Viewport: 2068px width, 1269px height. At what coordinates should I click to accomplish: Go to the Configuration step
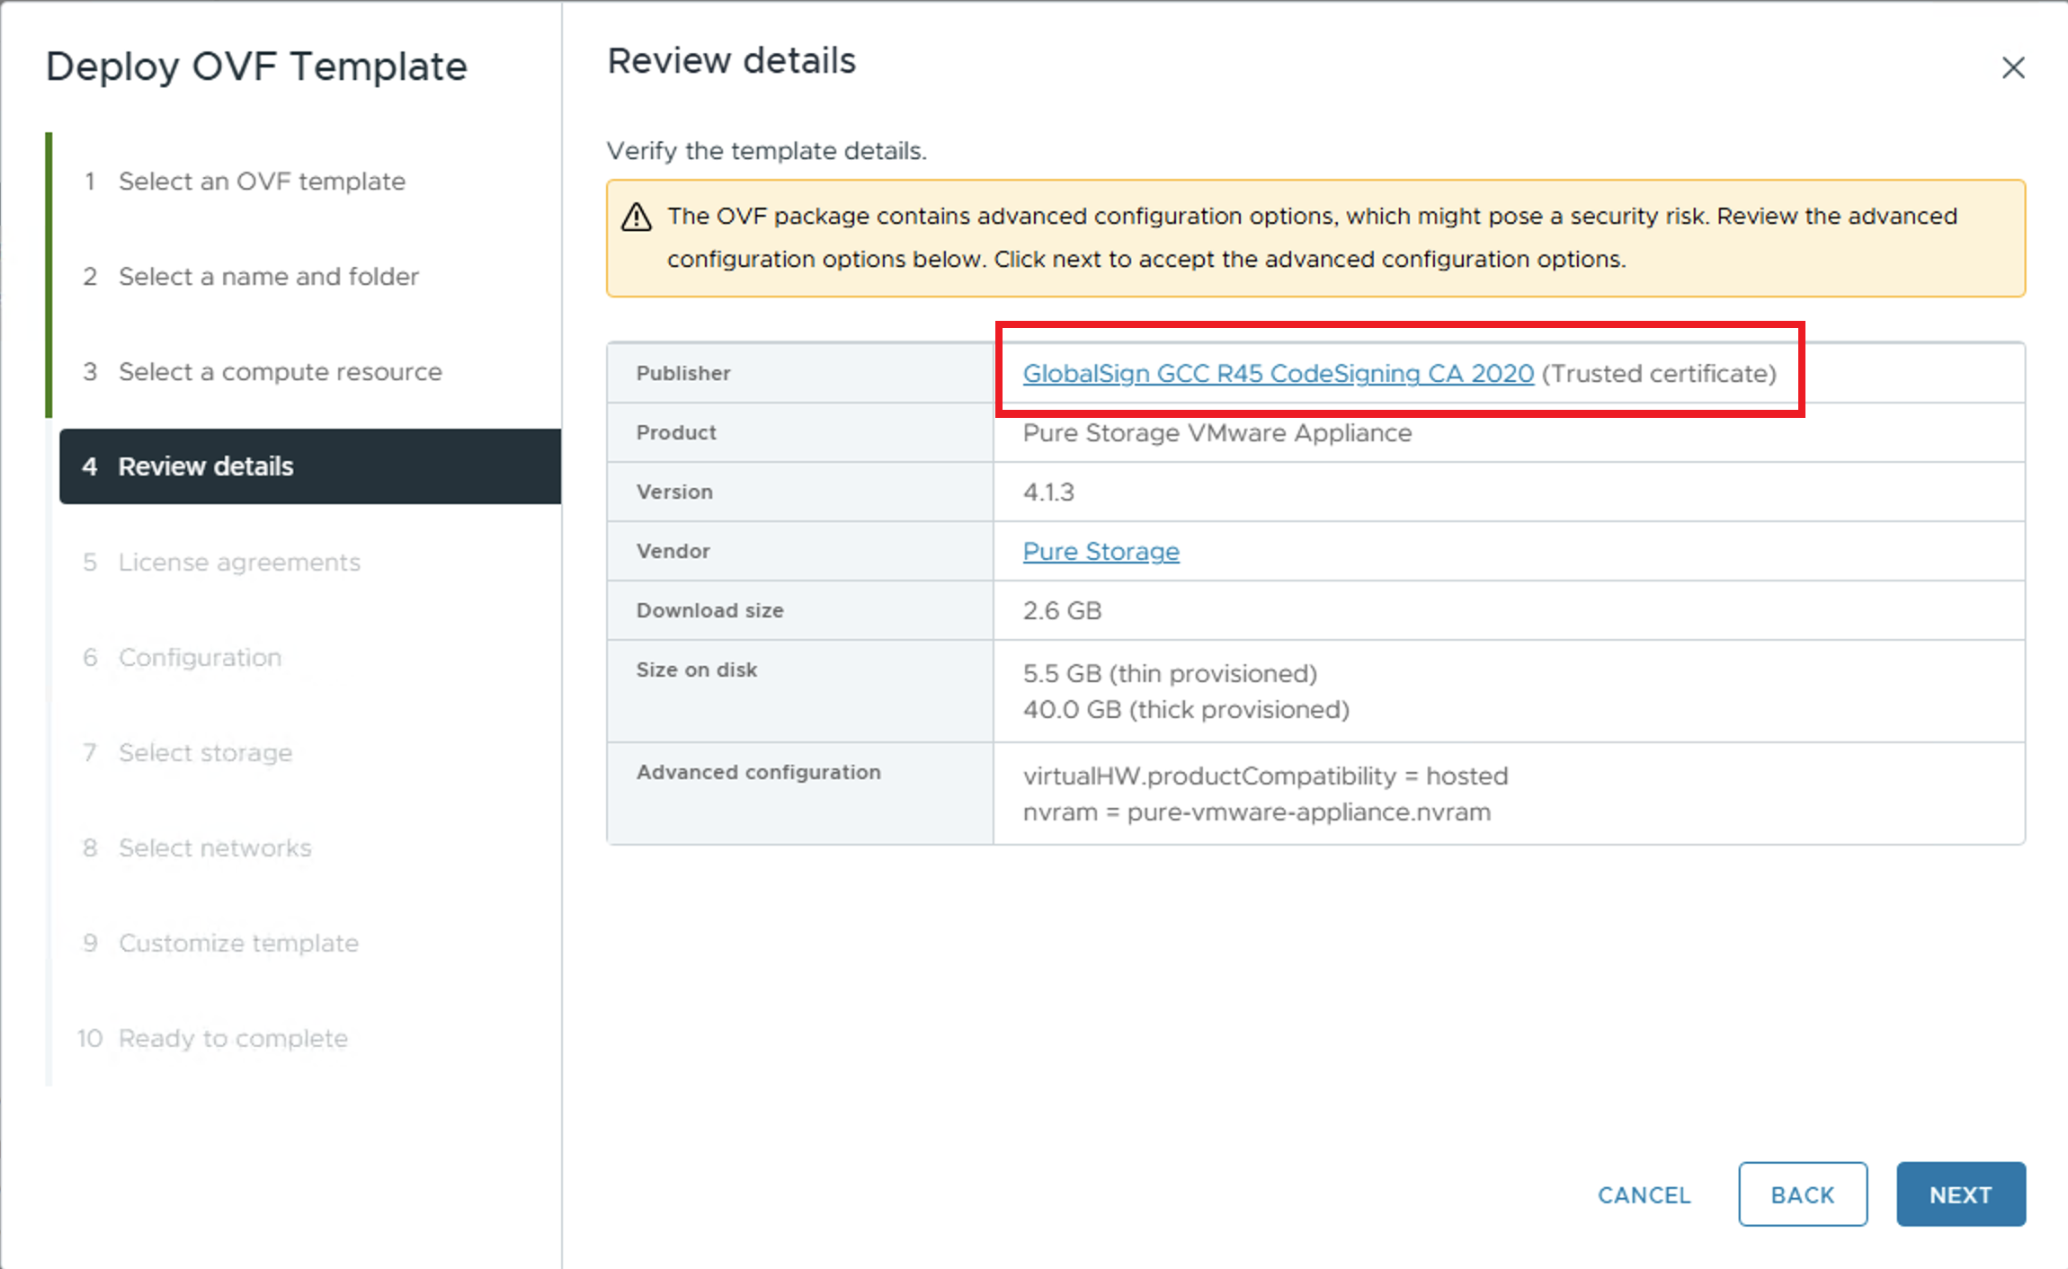tap(199, 657)
